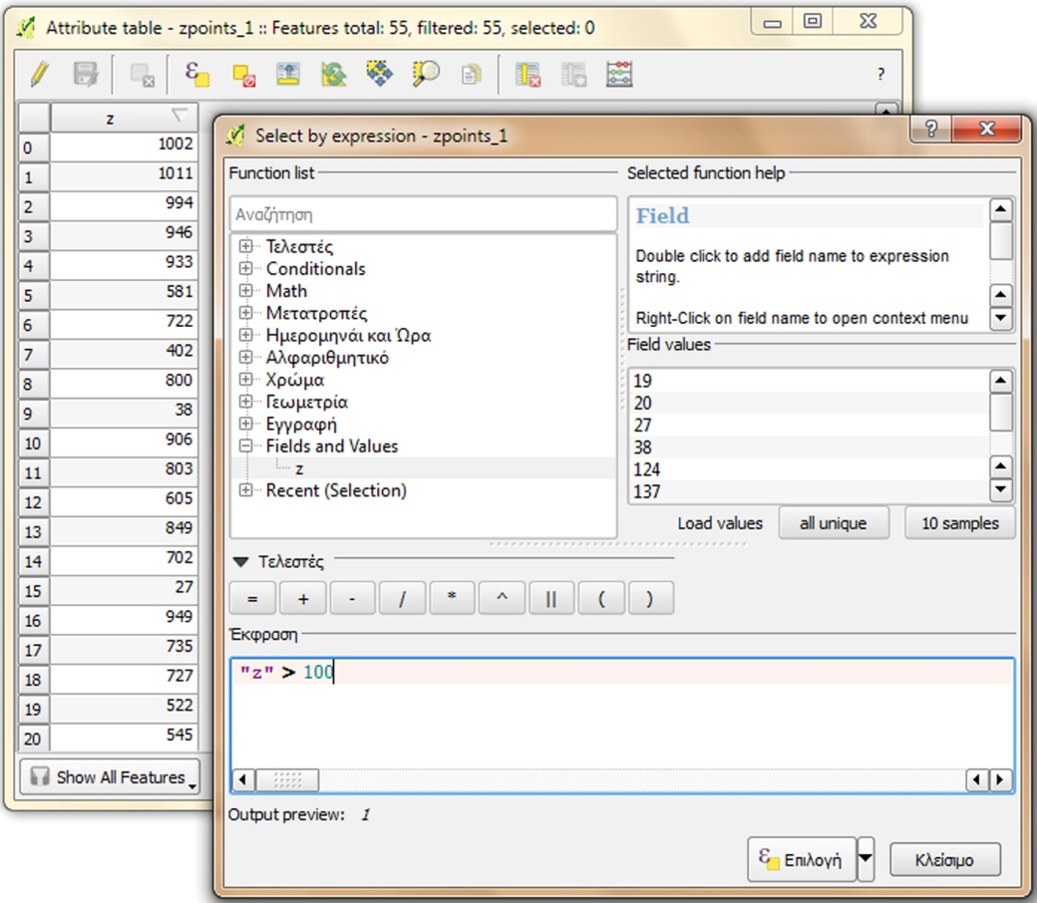
Task: Move selection to top icon
Action: coord(288,74)
